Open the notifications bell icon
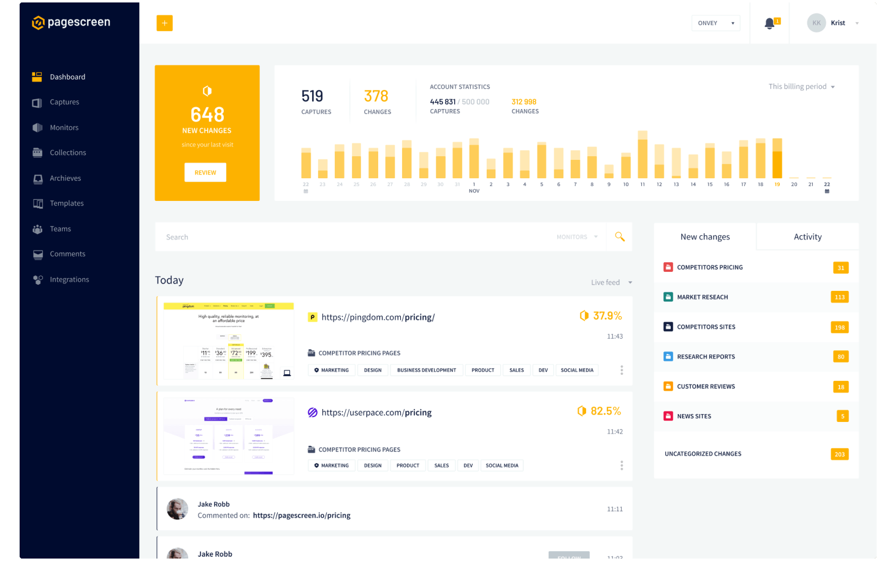 769,23
